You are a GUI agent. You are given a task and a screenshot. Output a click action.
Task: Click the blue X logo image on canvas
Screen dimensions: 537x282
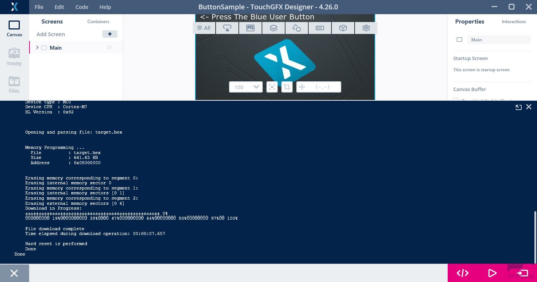coord(285,62)
